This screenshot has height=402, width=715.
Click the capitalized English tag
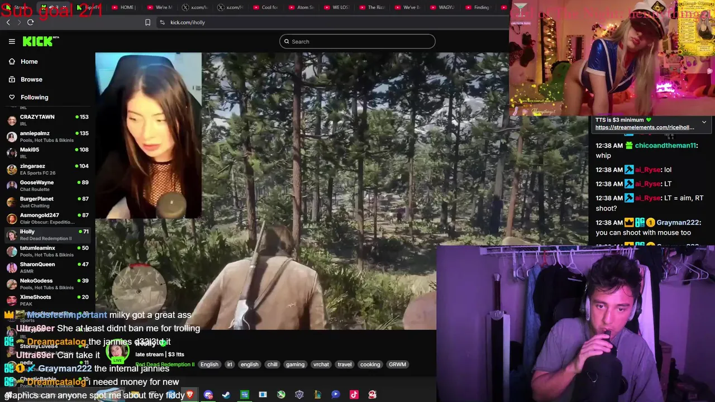[209, 365]
